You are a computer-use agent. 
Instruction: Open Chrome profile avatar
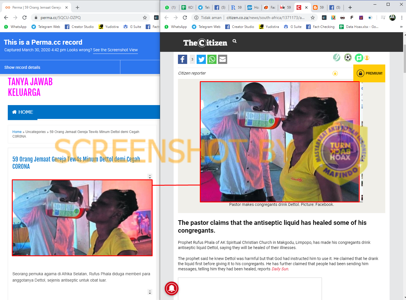pyautogui.click(x=392, y=18)
